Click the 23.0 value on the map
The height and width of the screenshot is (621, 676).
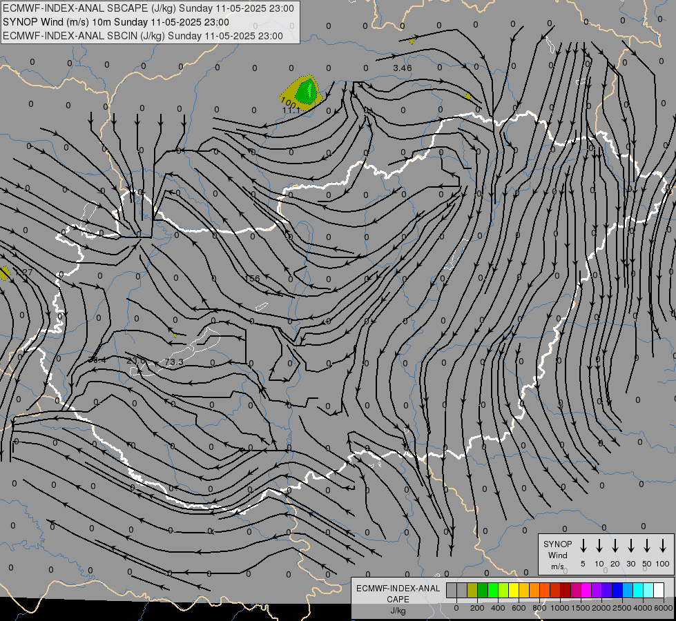(136, 360)
